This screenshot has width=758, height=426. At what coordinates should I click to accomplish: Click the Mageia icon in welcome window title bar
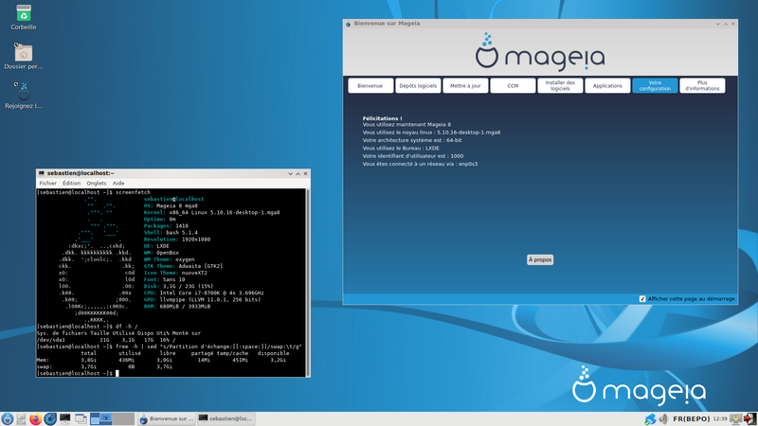tap(348, 23)
